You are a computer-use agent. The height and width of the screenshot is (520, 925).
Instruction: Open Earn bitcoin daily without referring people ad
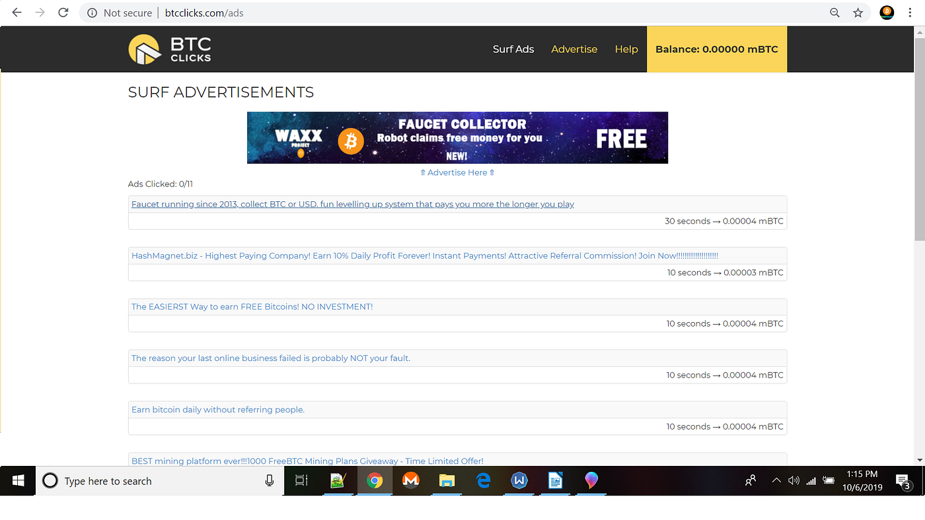(x=218, y=410)
